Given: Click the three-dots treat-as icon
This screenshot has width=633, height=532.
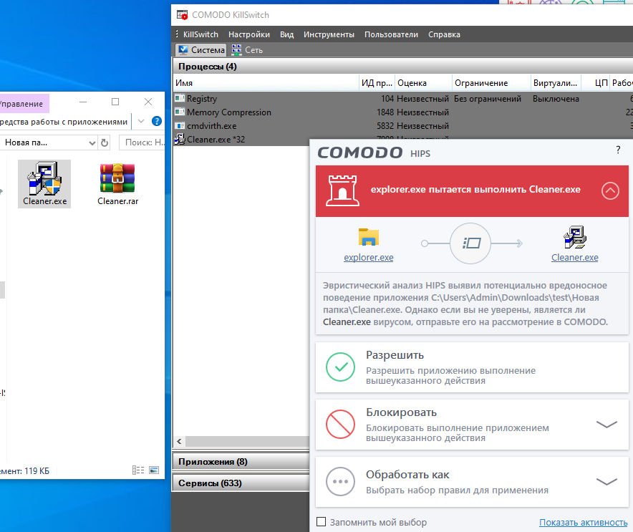Looking at the screenshot, I should pos(340,482).
